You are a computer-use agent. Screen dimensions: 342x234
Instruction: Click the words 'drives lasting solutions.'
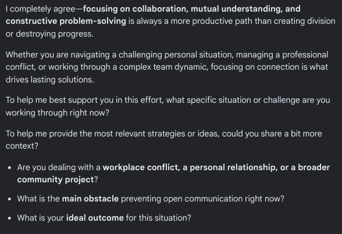50,80
